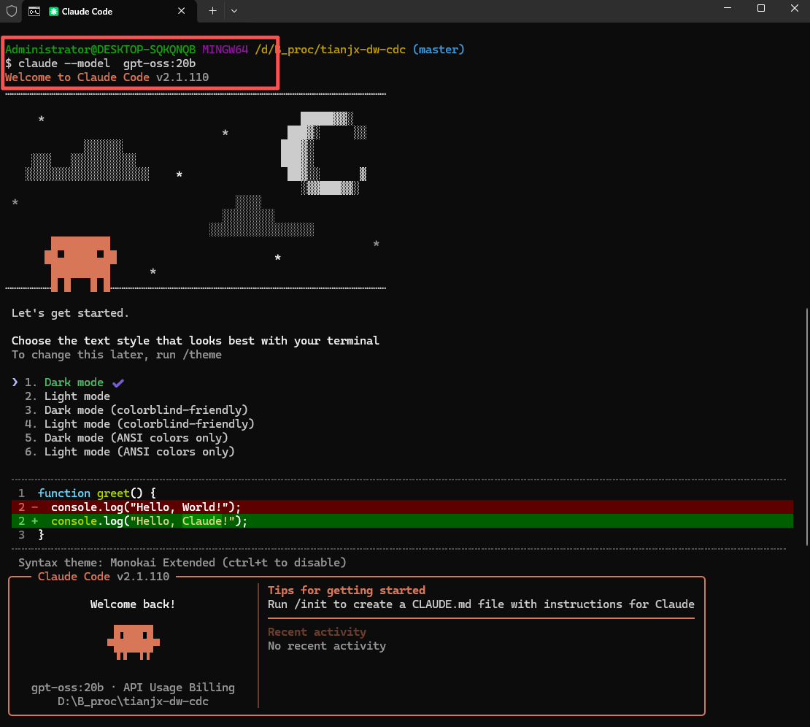This screenshot has width=810, height=727.
Task: Click the 'MINGW64' label in the prompt
Action: tap(225, 50)
